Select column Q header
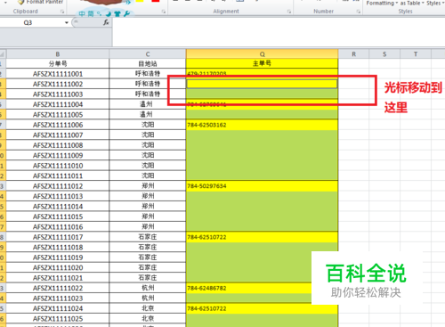Screen dimensions: 445x327 [262, 54]
